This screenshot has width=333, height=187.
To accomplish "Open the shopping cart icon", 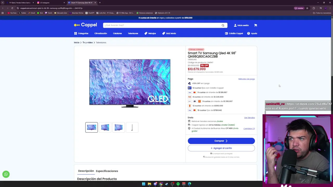I will click(x=255, y=25).
